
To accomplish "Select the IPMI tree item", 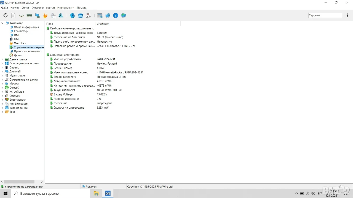I will pos(17,39).
